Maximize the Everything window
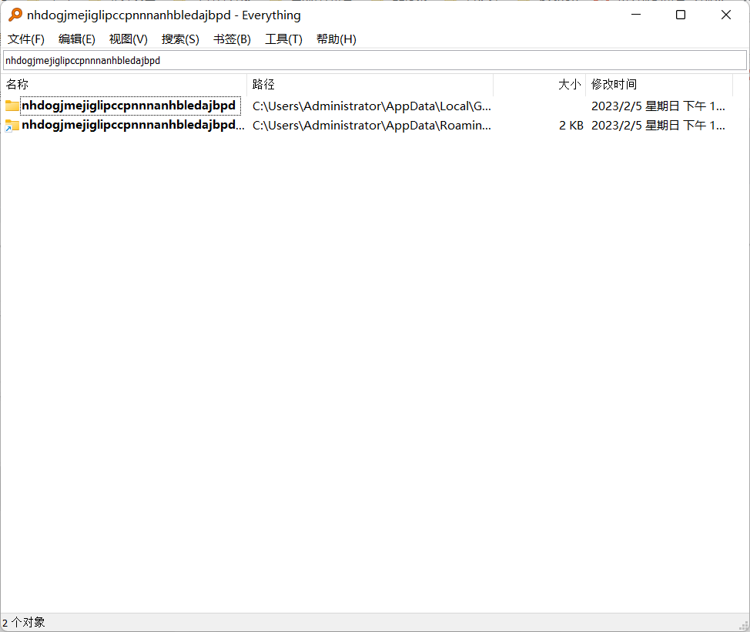This screenshot has height=632, width=750. 681,15
